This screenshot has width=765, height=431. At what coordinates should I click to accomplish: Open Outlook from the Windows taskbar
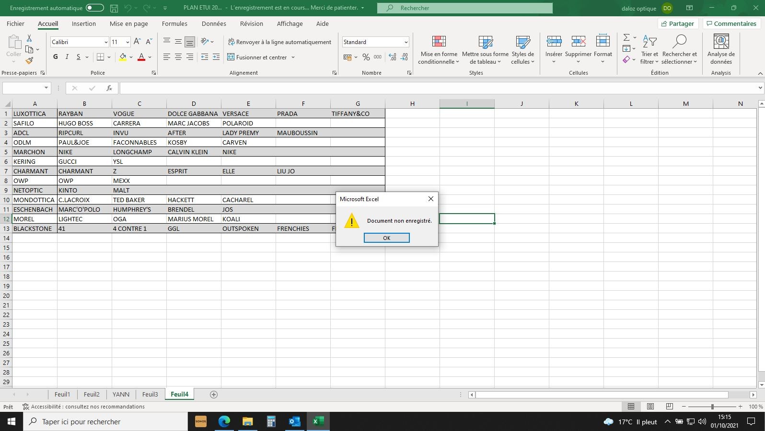[294, 421]
